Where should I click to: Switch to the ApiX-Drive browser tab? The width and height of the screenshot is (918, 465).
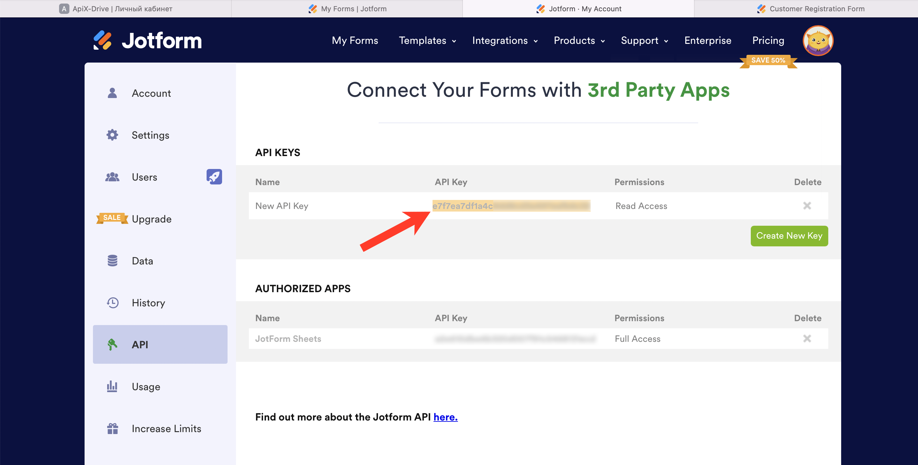[x=116, y=8]
